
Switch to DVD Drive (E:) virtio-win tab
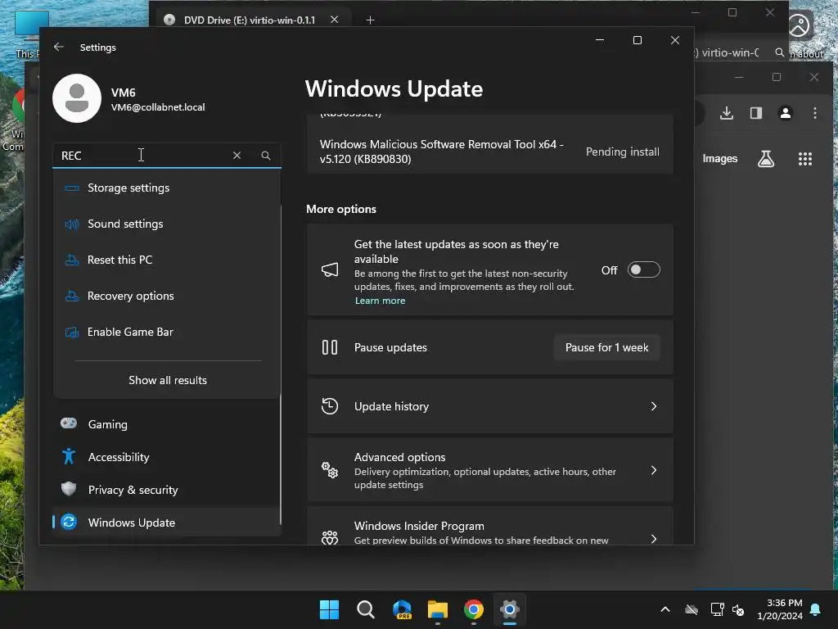coord(250,20)
